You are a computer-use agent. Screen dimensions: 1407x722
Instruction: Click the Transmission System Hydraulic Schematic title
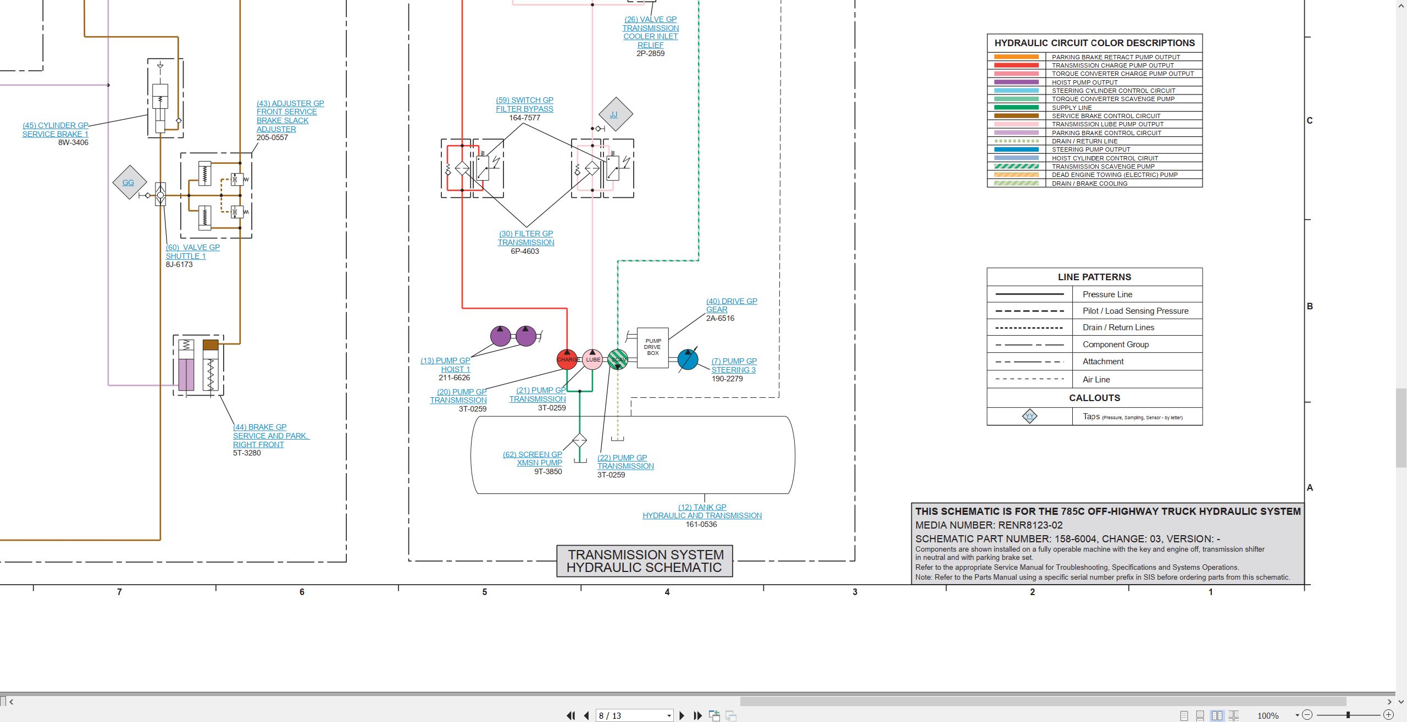tap(645, 561)
